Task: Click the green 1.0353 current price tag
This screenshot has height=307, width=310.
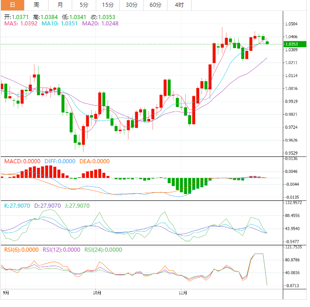Action: tap(295, 44)
